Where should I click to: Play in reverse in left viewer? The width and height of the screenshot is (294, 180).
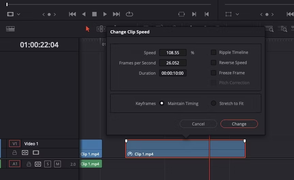[x=84, y=14]
